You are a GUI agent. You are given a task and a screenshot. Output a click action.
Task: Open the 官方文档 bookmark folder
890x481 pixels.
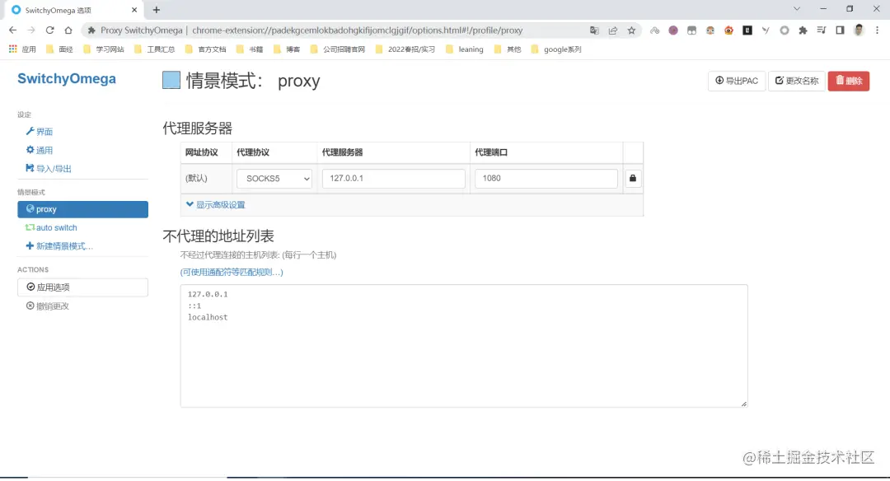(x=205, y=49)
